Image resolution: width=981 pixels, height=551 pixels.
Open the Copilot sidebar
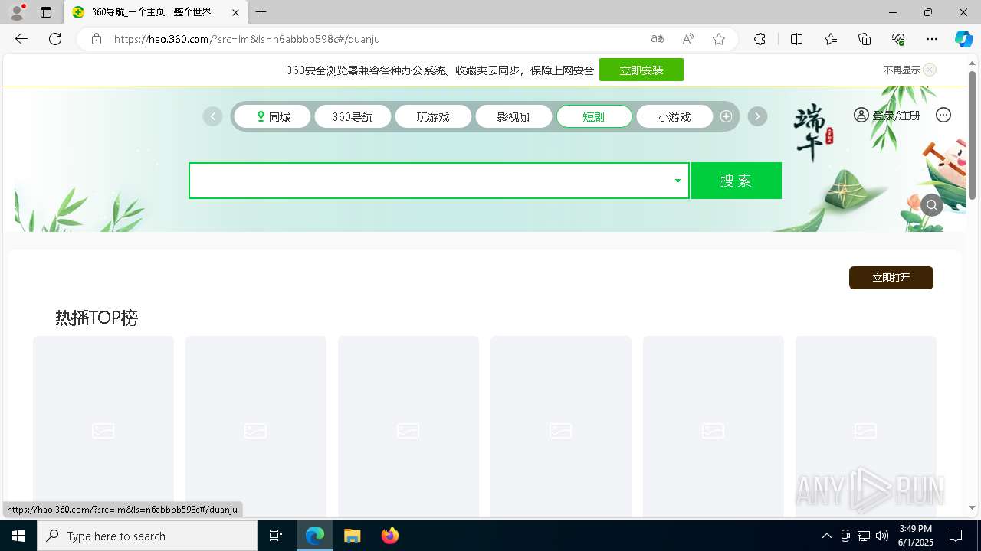tap(963, 39)
